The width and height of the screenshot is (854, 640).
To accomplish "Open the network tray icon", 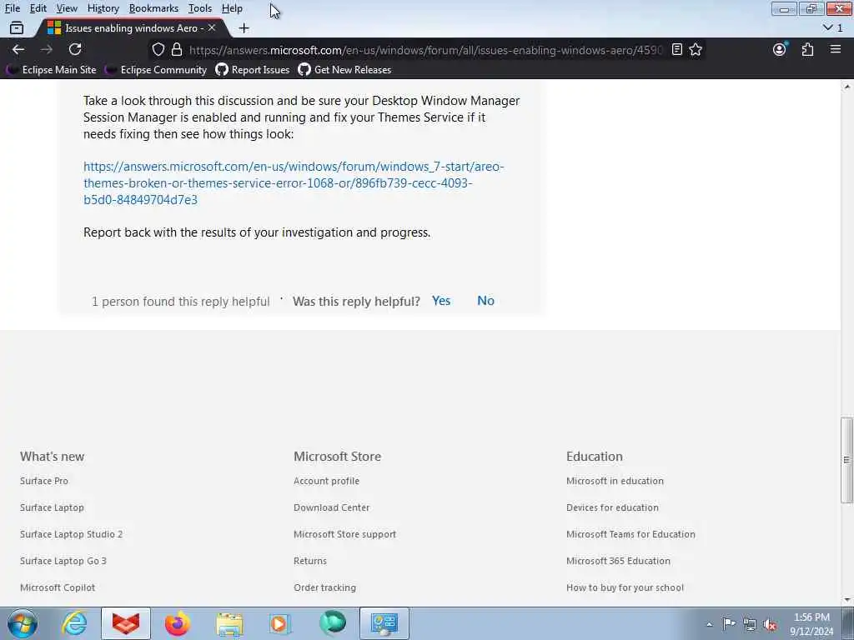I will (750, 625).
